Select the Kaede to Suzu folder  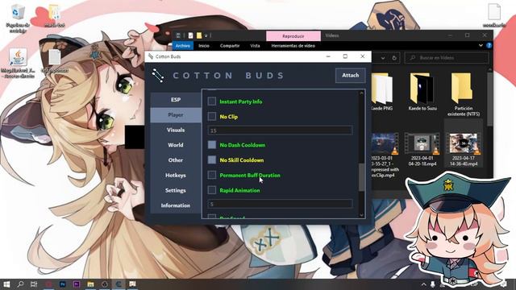(x=422, y=92)
